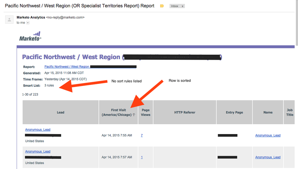Open Anonymous_Lead link in 7:55 AM row
Screen dimensions: 298x169
[38, 130]
